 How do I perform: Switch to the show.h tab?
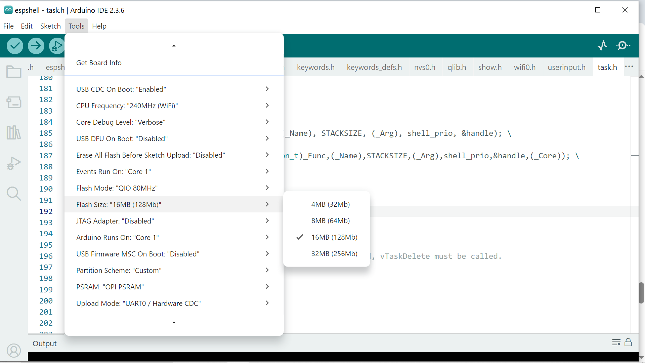click(490, 67)
